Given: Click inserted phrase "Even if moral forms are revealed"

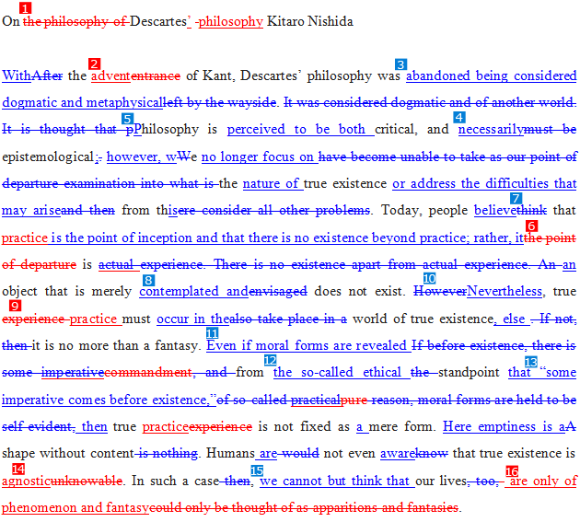Looking at the screenshot, I should pos(307,345).
